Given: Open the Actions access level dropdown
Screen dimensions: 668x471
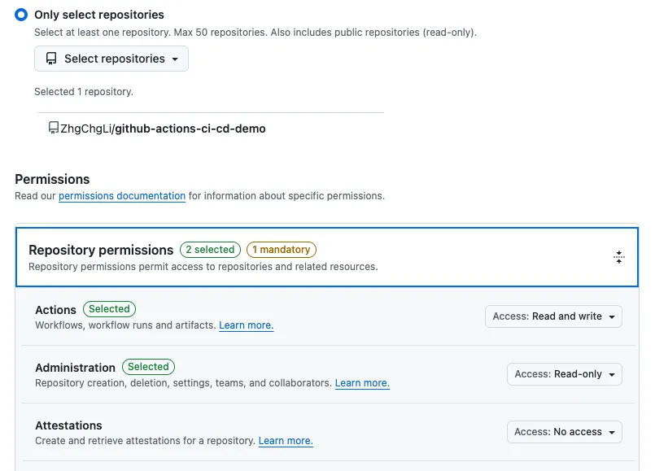Looking at the screenshot, I should click(x=553, y=316).
